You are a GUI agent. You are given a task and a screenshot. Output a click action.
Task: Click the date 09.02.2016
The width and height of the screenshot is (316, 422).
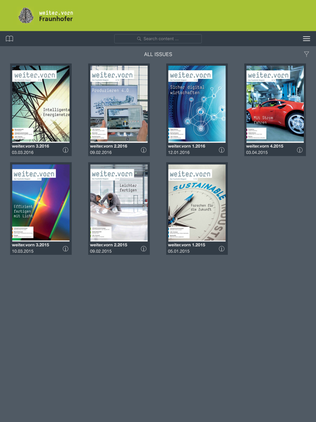tap(101, 152)
